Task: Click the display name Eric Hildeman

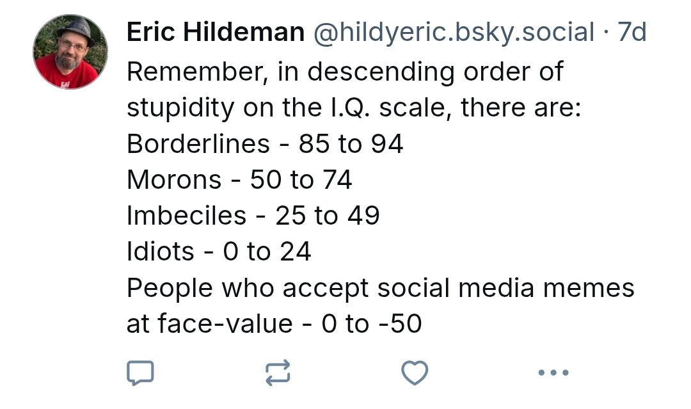Action: click(216, 32)
